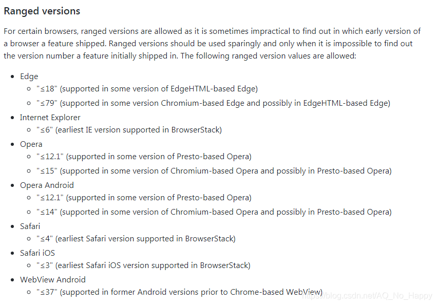The height and width of the screenshot is (305, 437).
Task: Select the Internet Explorer list item
Action: pos(50,118)
